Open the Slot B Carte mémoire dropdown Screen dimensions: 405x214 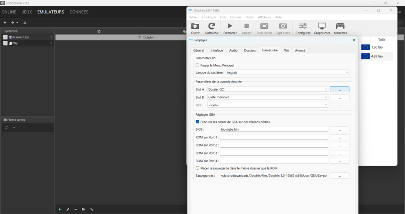tap(267, 97)
